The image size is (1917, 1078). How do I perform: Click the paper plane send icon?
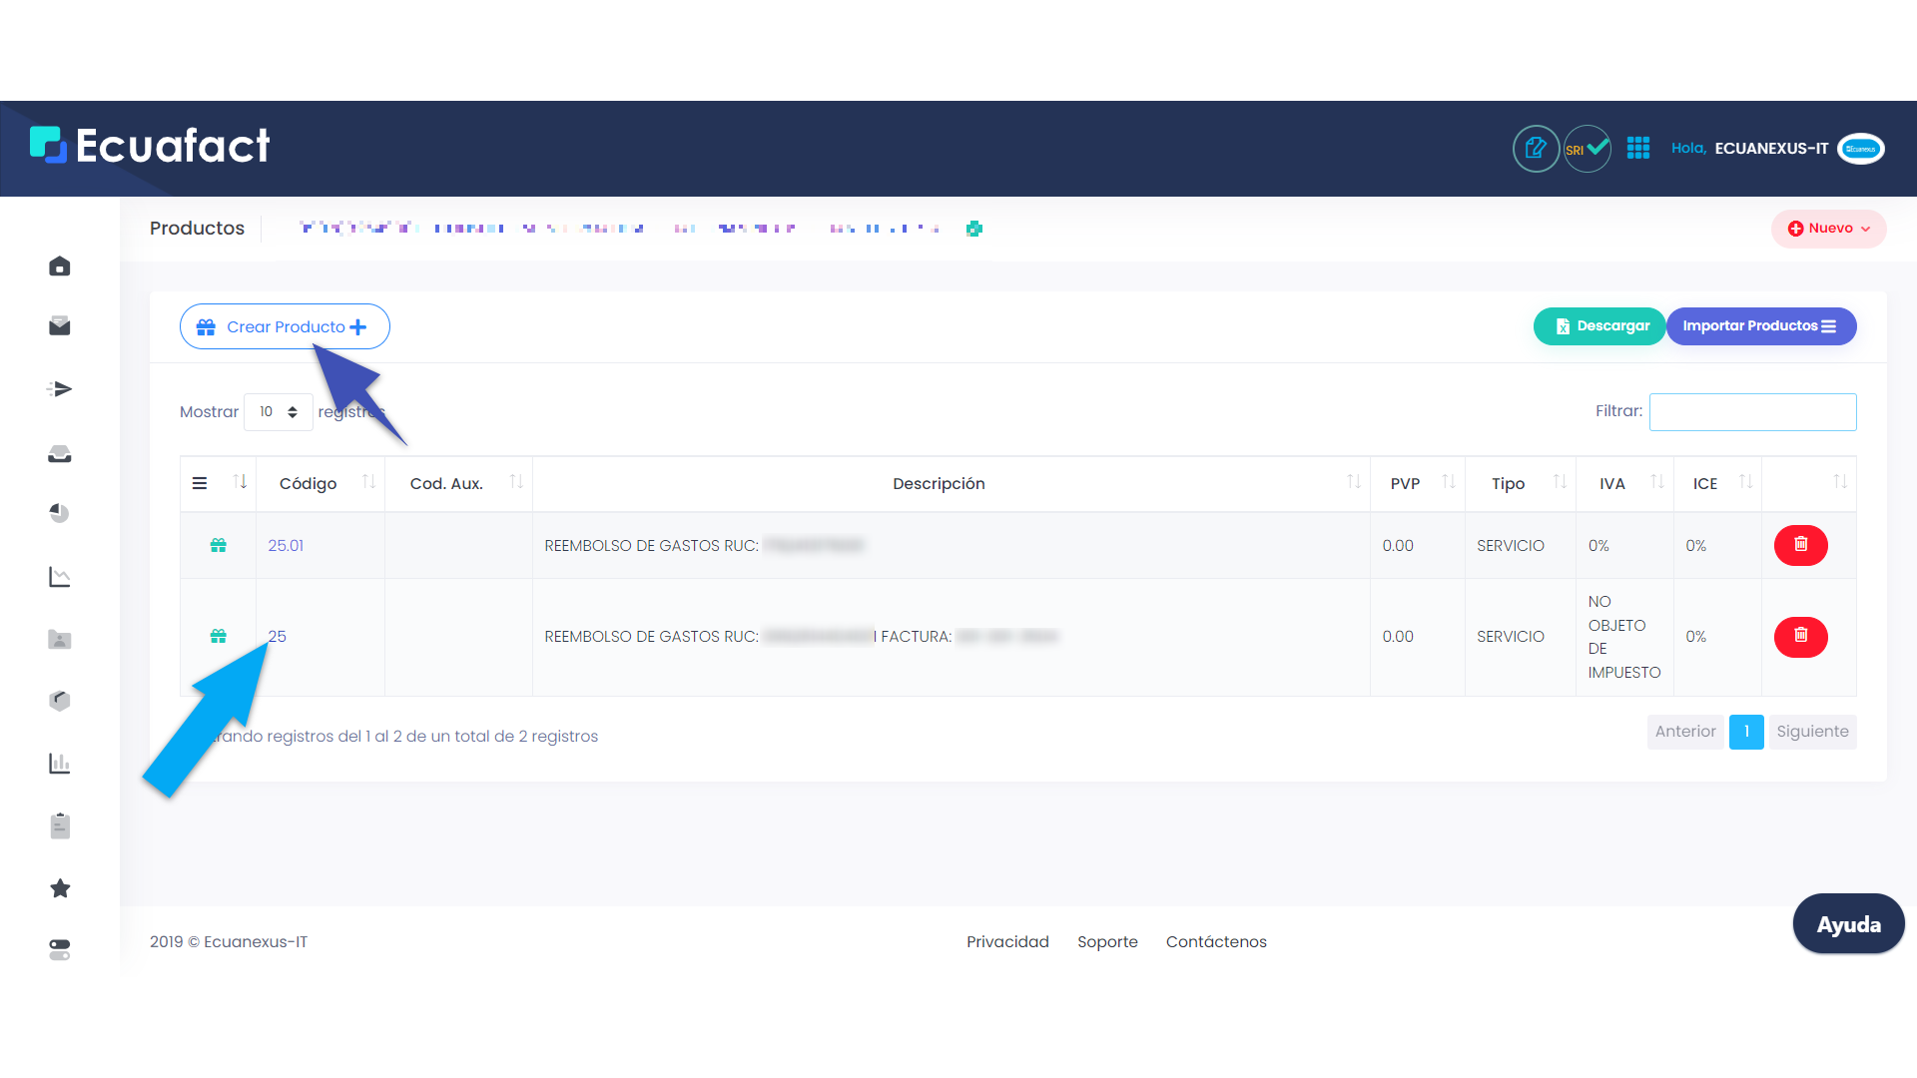click(60, 389)
